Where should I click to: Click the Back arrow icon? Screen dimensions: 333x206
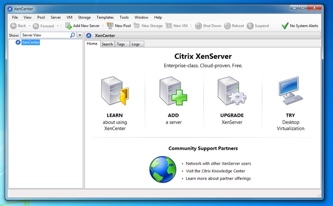[13, 26]
